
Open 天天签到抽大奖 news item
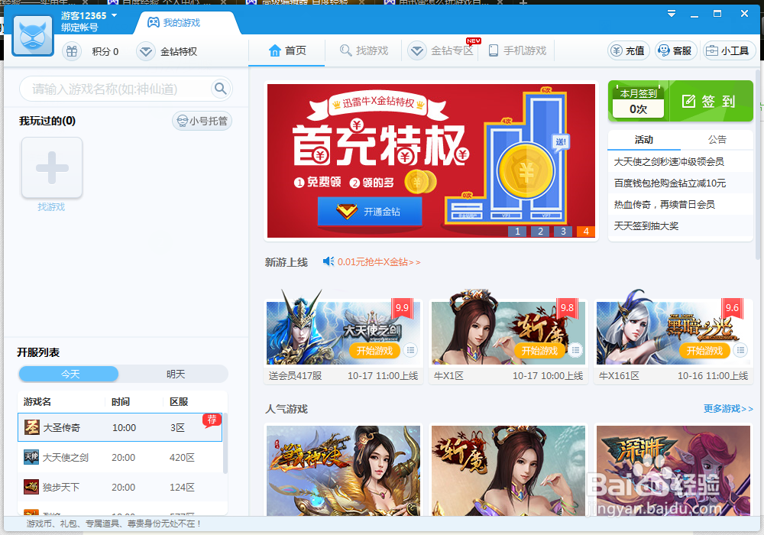pyautogui.click(x=646, y=226)
